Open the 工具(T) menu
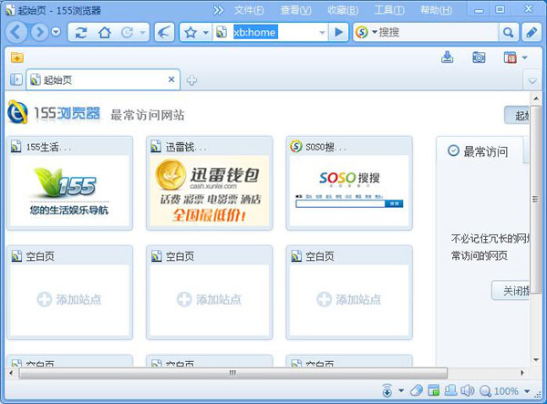 click(389, 10)
